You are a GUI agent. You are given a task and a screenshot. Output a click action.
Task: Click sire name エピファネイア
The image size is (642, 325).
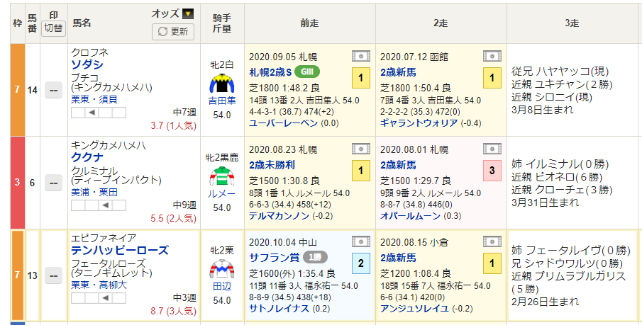pyautogui.click(x=104, y=239)
